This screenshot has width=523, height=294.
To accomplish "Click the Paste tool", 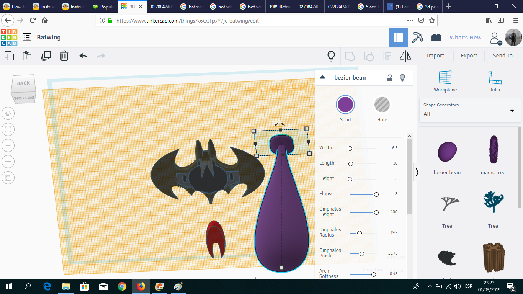I will point(27,56).
